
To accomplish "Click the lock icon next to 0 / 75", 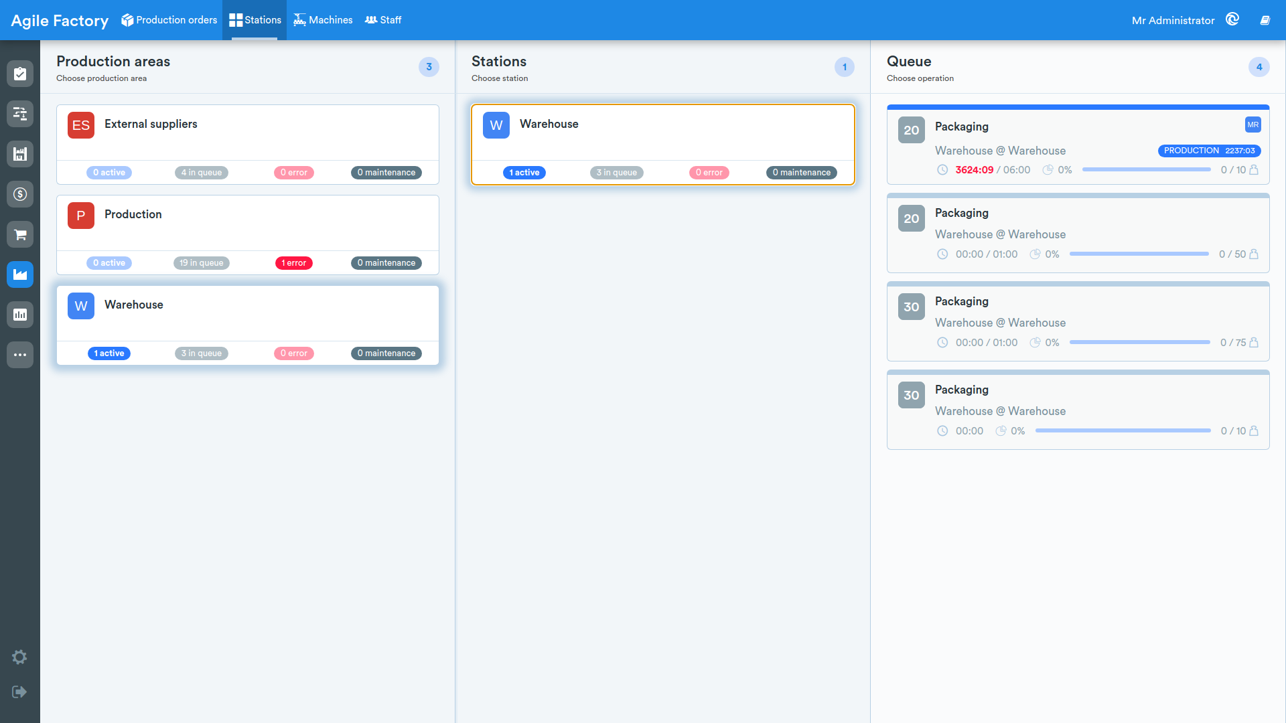I will coord(1254,342).
